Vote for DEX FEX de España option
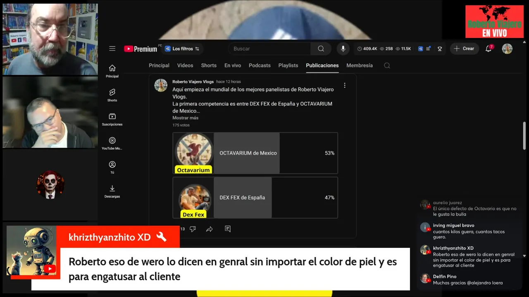This screenshot has height=297, width=529. coord(255,198)
